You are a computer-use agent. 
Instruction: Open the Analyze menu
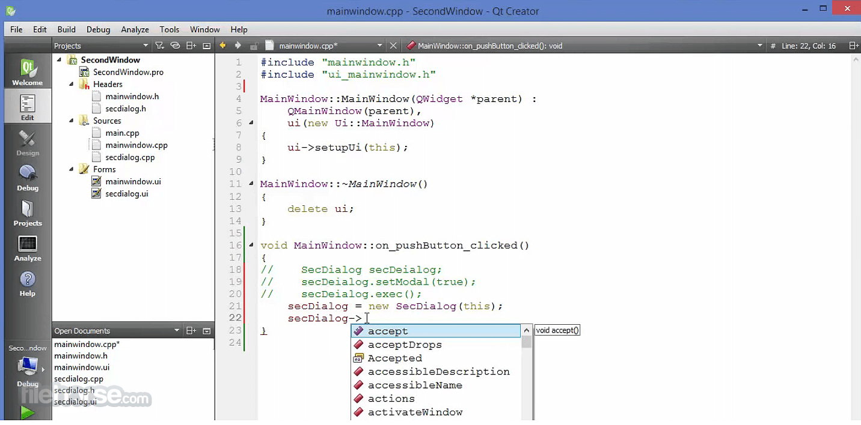click(x=135, y=29)
